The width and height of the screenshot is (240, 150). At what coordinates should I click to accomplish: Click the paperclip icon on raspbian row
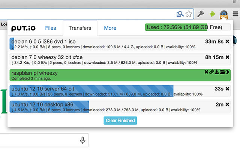211,72
